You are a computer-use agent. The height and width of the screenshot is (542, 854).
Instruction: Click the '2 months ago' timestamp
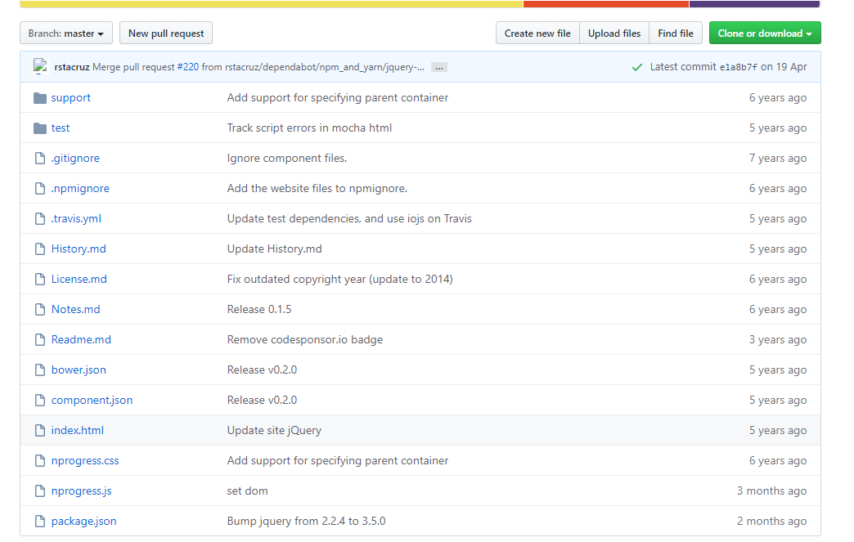[x=771, y=521]
